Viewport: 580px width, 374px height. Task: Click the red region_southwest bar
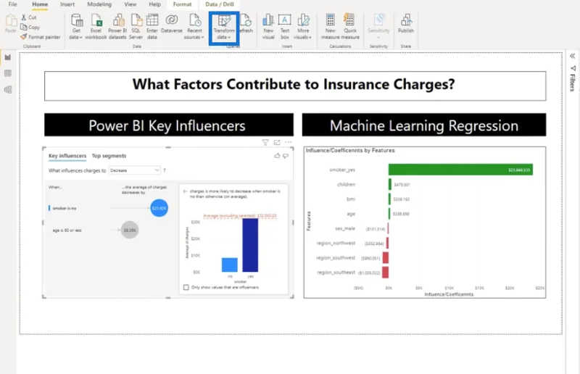(386, 258)
